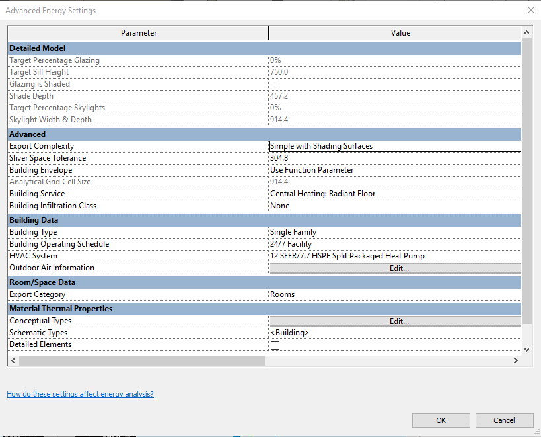Toggle the Glazing is Shaded checkbox

click(x=275, y=84)
